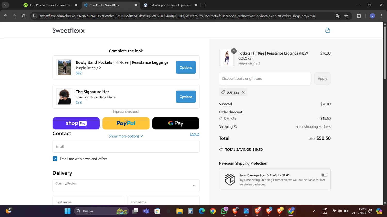Click the browser address bar URL
387x217 pixels.
(178, 16)
